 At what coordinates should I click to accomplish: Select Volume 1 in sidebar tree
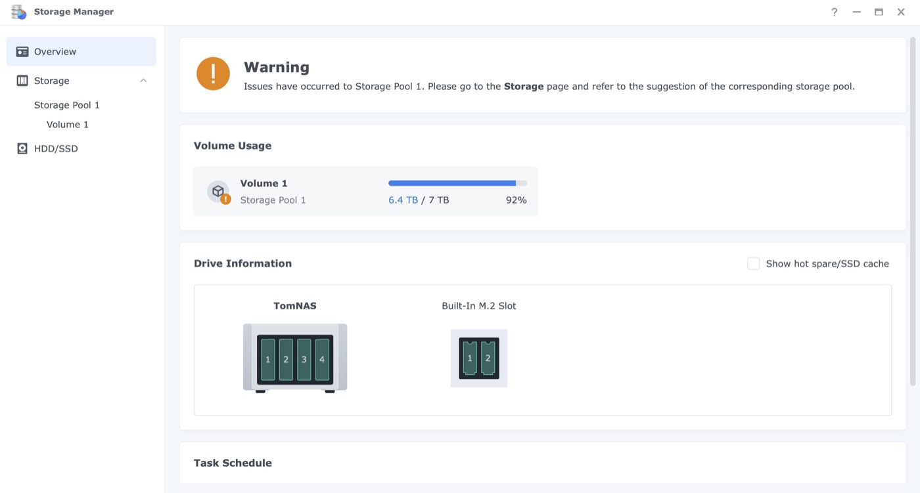click(68, 125)
